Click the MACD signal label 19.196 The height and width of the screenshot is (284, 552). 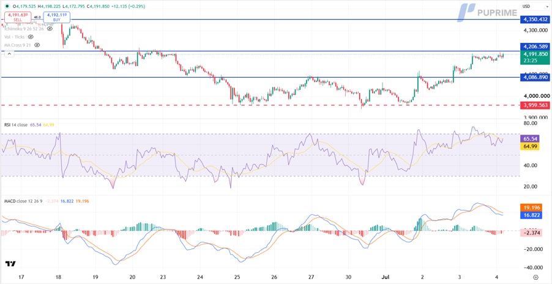click(x=532, y=207)
